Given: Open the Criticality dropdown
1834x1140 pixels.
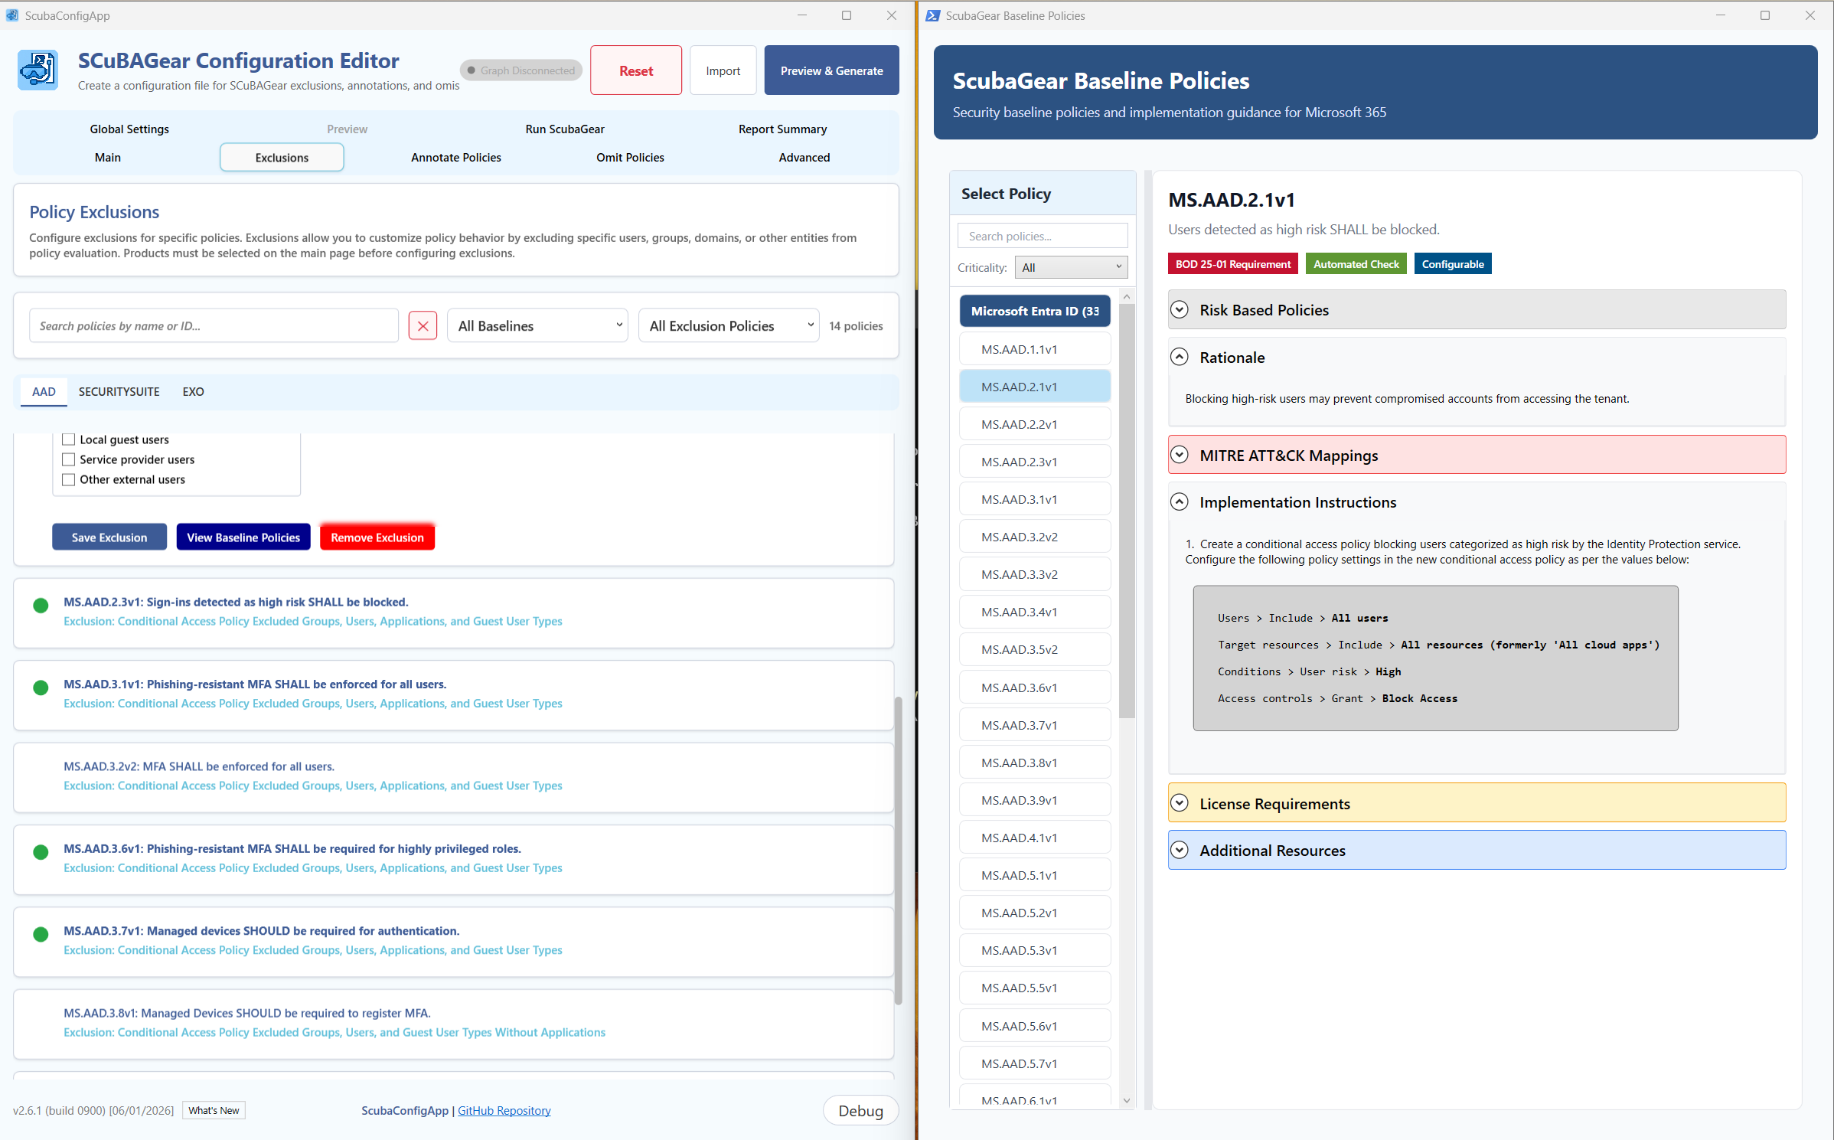Looking at the screenshot, I should 1071,267.
